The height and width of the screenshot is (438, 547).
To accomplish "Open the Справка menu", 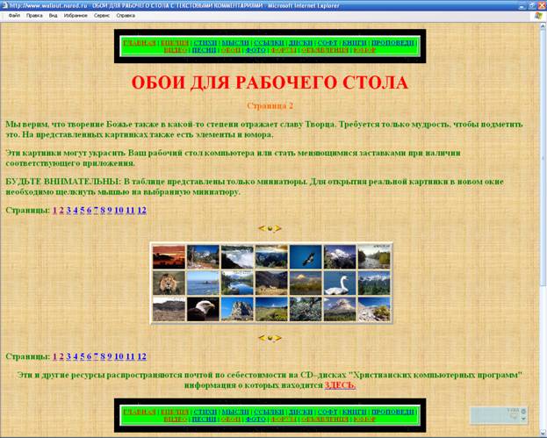I will point(126,16).
